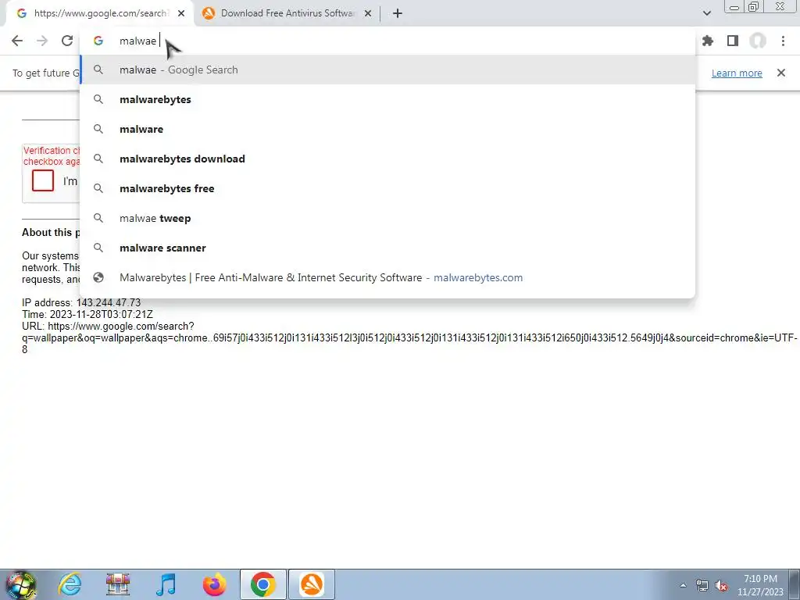Click the IP address 143.244.47.73 text

(81, 302)
